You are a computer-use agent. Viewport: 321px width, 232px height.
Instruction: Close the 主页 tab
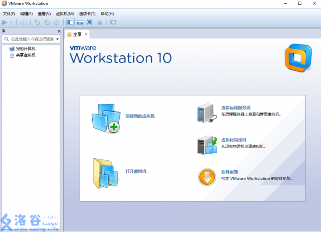pos(86,34)
